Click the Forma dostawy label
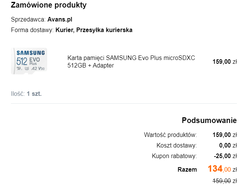Viewport: 249px width, 189px height. click(32, 30)
